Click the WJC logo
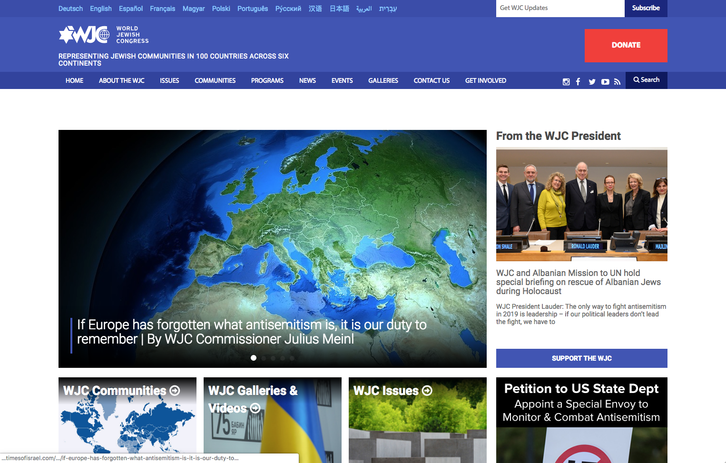 tap(104, 35)
